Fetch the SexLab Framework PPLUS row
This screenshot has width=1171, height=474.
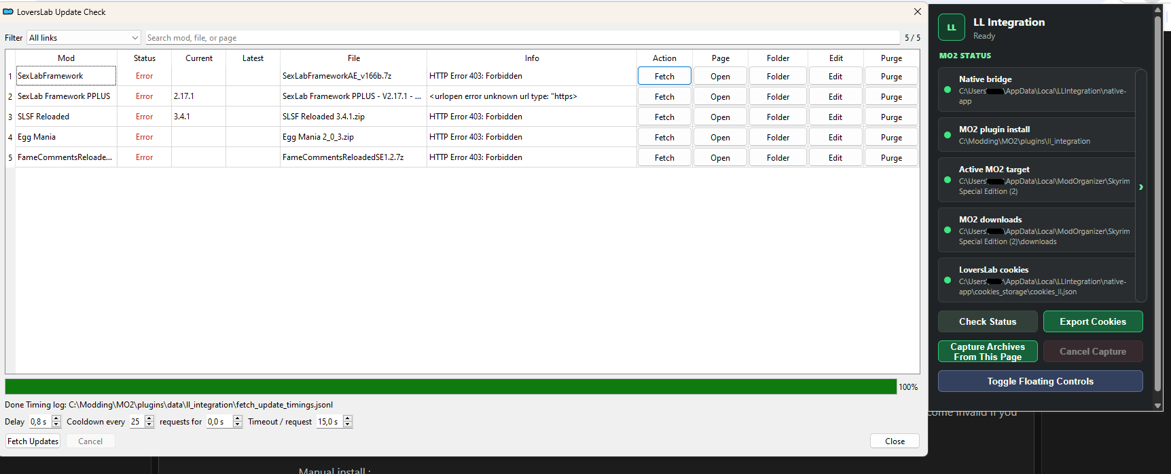(664, 96)
